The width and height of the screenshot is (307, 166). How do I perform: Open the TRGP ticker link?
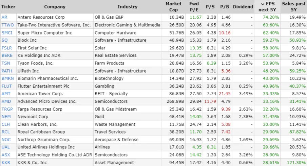pyautogui.click(x=7, y=109)
